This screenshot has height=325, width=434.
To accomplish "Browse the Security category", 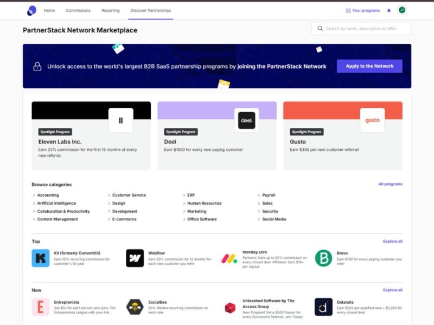I will 270,211.
